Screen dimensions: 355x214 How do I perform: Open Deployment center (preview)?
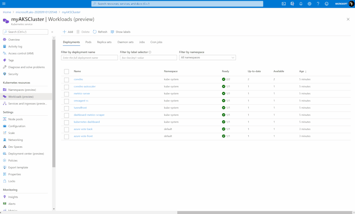point(26,153)
